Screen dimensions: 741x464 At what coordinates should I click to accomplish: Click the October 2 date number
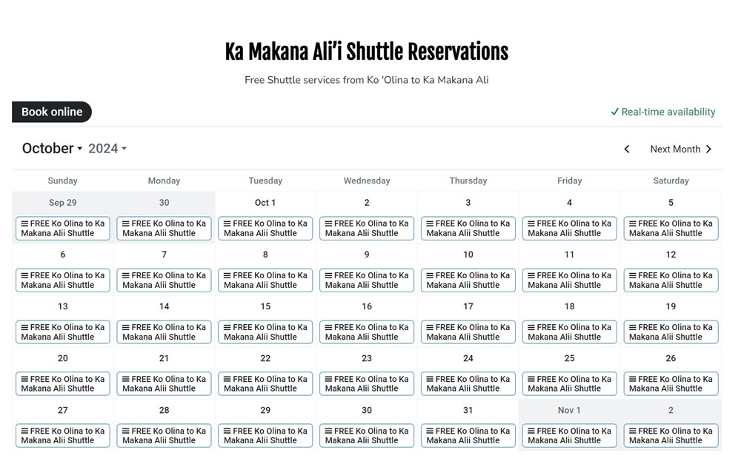[367, 203]
